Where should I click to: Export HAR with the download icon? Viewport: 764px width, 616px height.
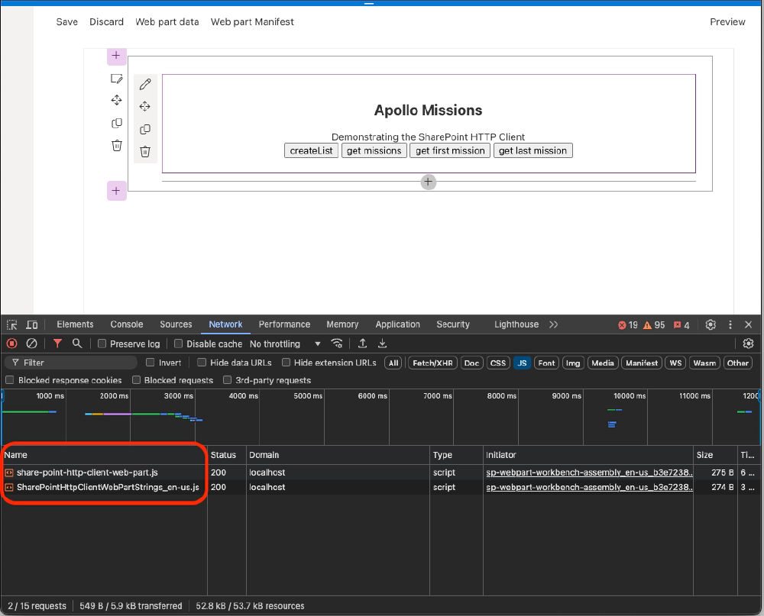(383, 343)
